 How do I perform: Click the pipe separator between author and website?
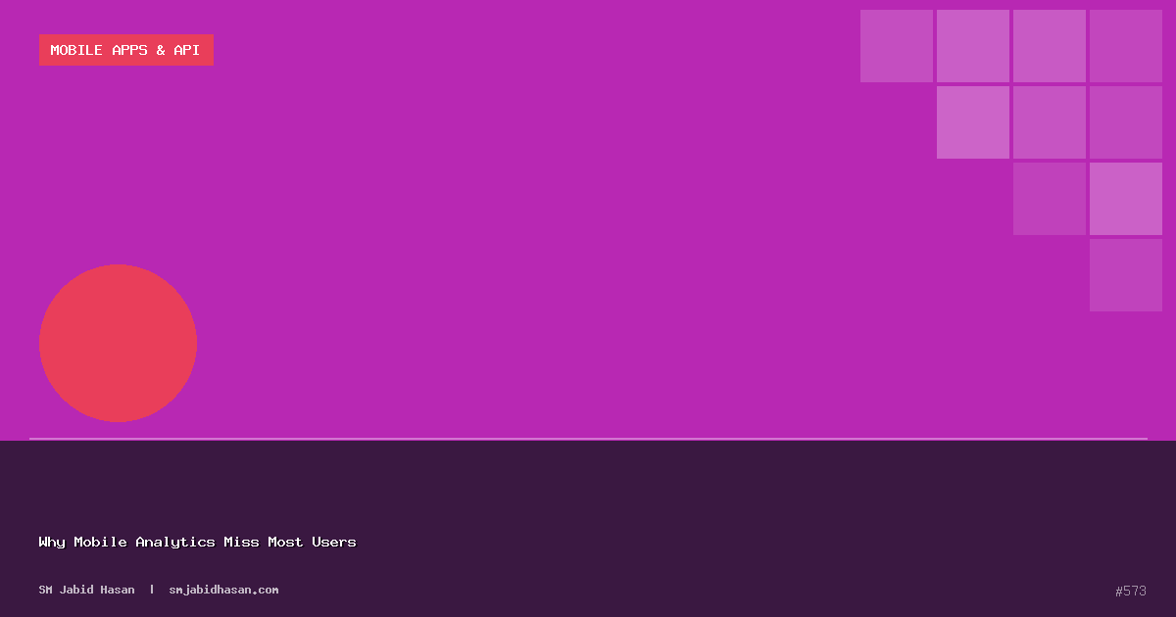pyautogui.click(x=152, y=590)
